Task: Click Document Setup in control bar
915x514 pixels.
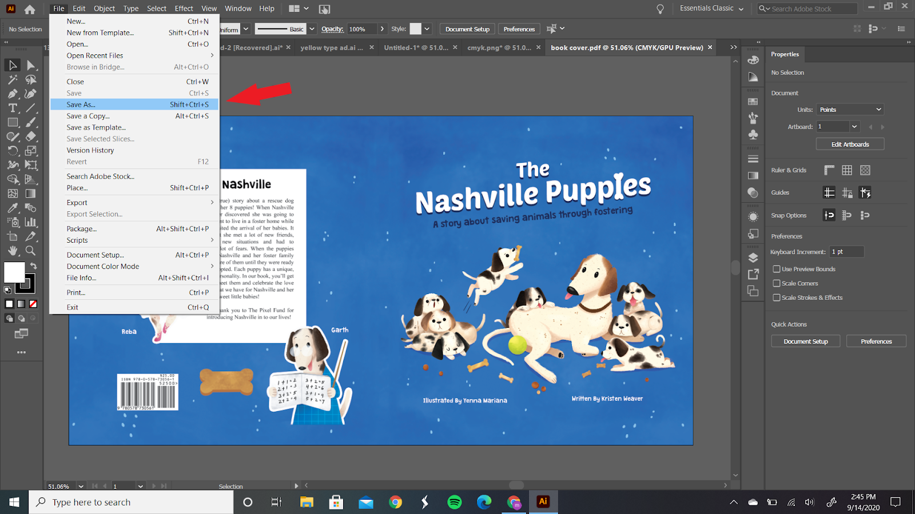Action: (467, 29)
